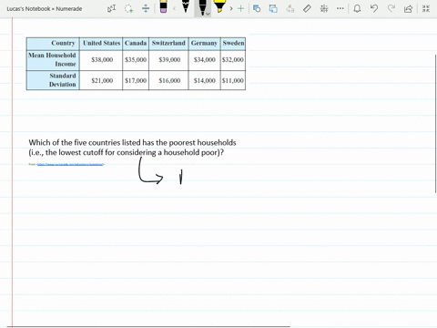Click the Standard Deviation row label
The height and width of the screenshot is (328, 437).
coord(53,80)
